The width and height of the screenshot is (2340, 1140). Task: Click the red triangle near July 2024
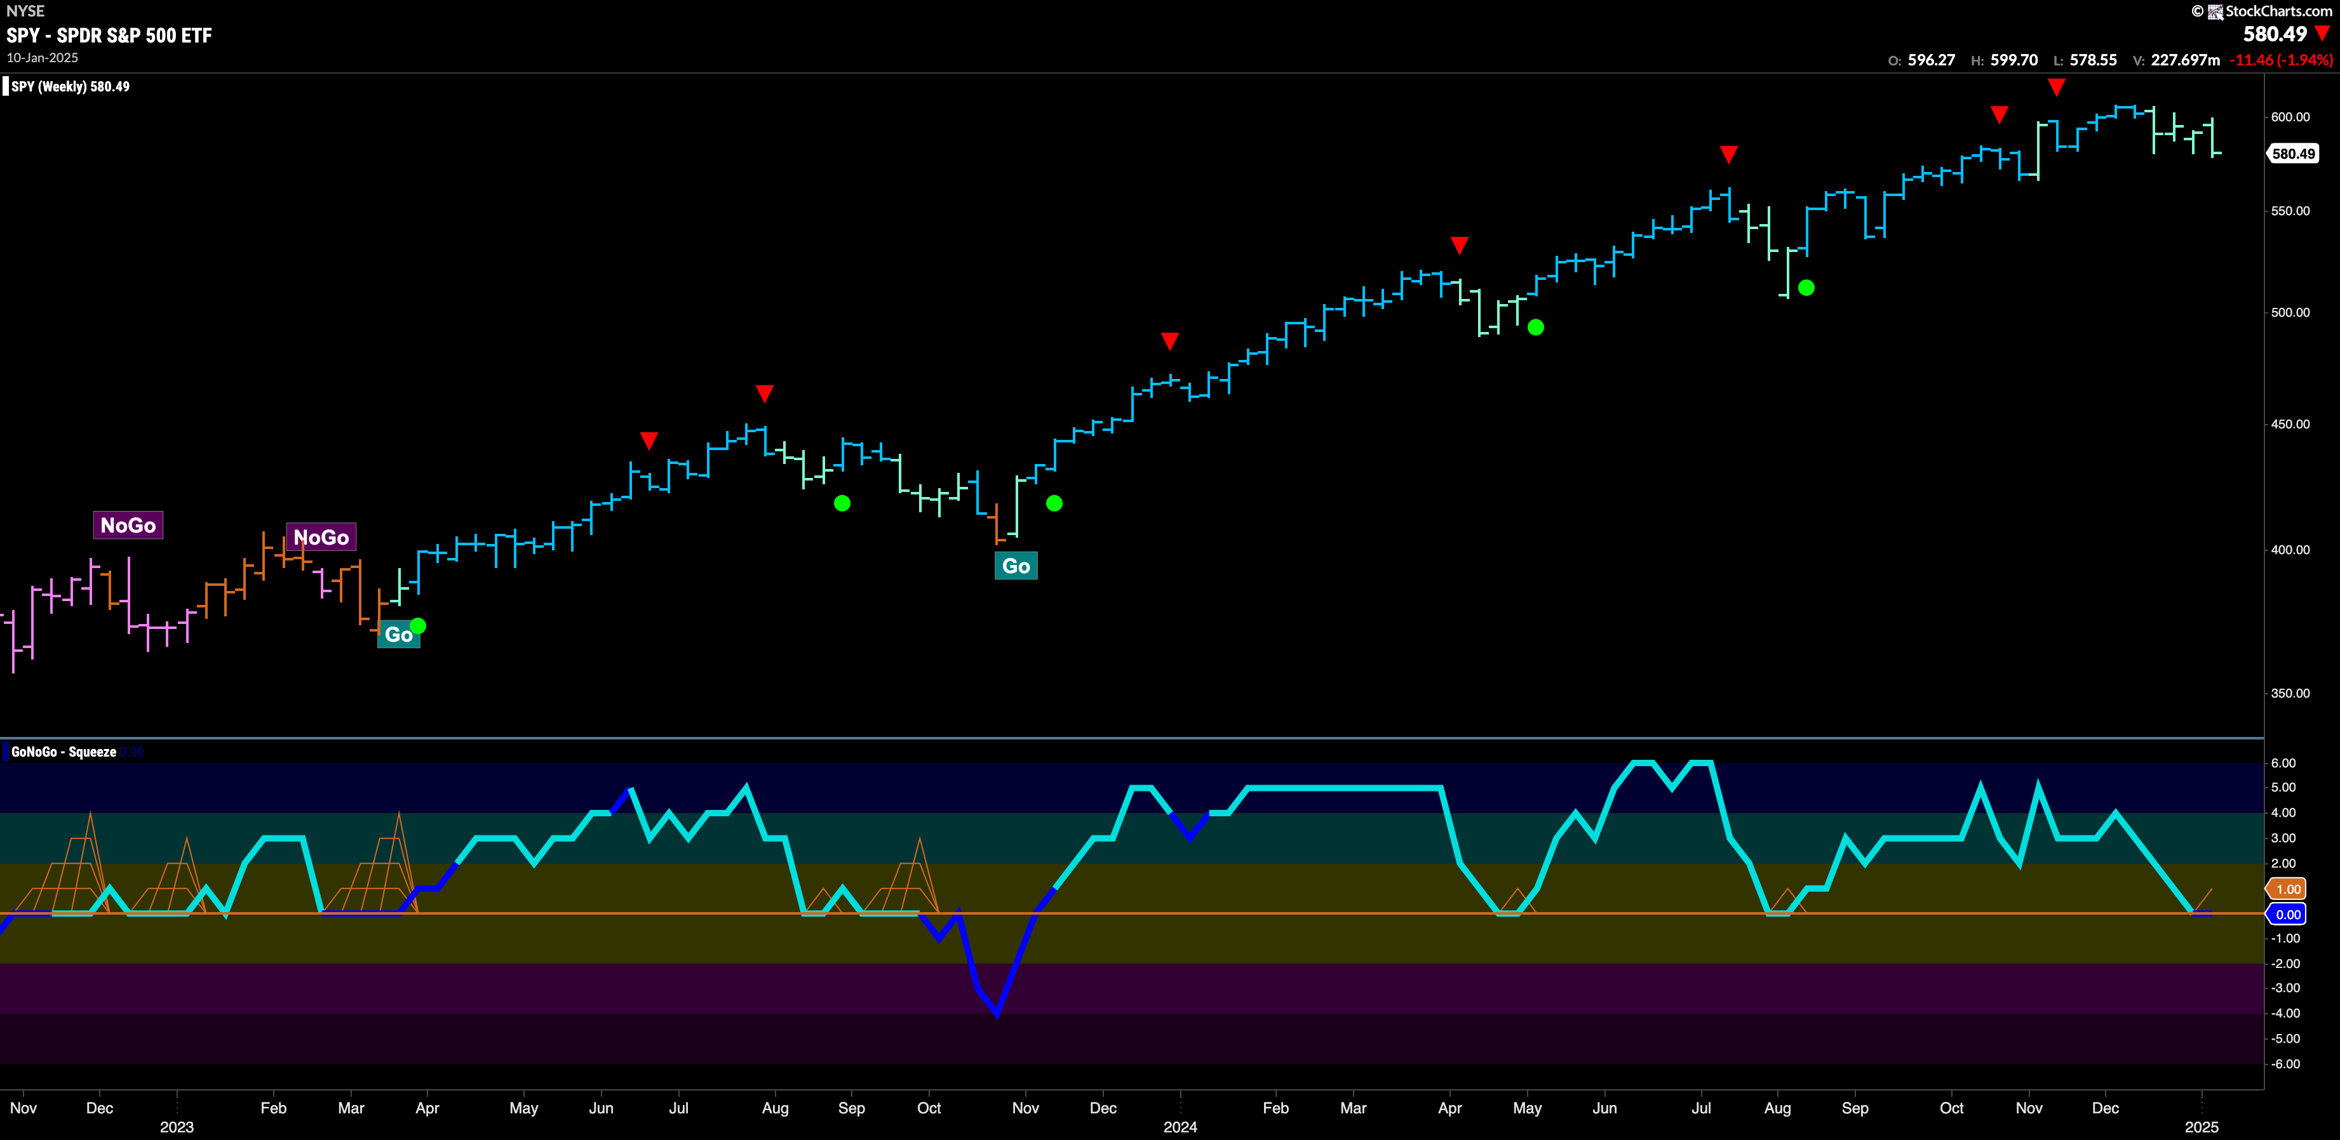(x=1729, y=154)
